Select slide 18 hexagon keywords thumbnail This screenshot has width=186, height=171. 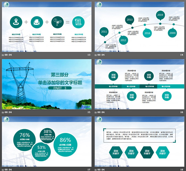[x=139, y=141]
